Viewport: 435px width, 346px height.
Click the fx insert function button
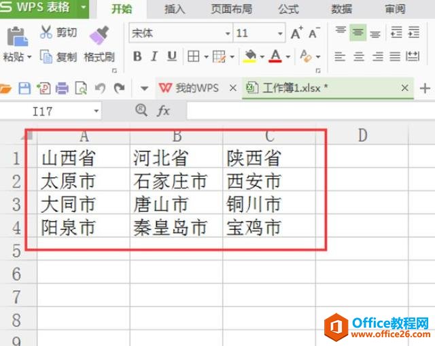tap(163, 111)
